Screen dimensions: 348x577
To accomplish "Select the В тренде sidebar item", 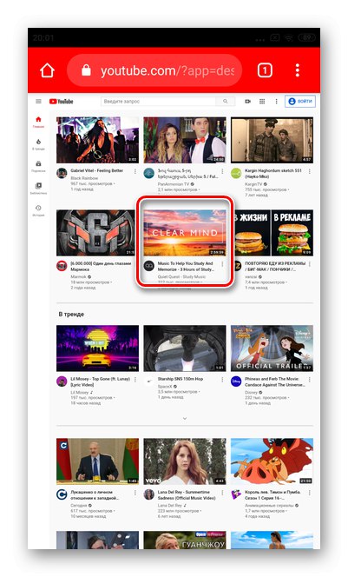I will [38, 144].
